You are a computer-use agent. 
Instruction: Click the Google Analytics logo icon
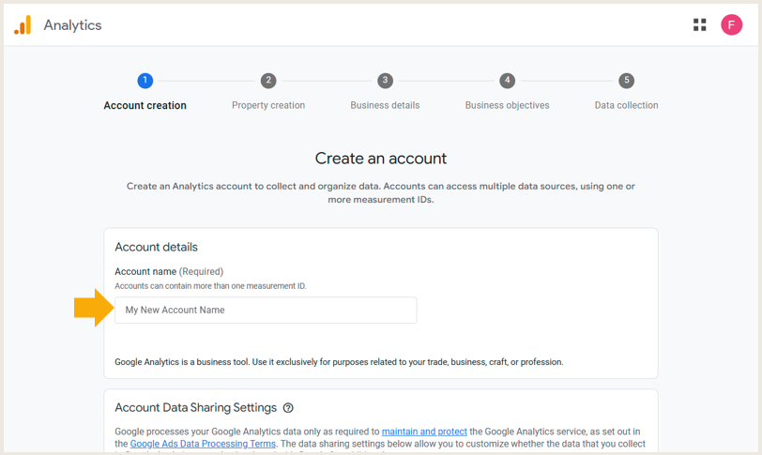23,24
